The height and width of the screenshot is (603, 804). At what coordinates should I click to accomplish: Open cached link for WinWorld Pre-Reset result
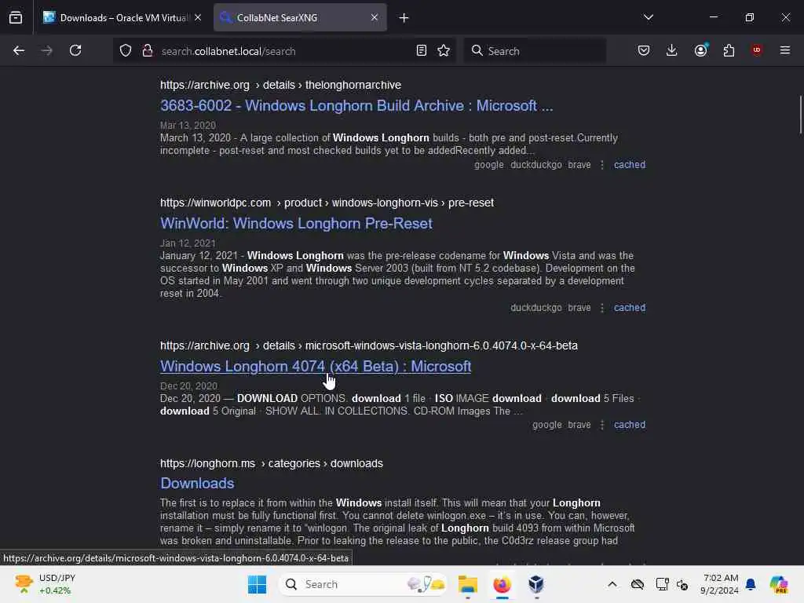coord(630,308)
